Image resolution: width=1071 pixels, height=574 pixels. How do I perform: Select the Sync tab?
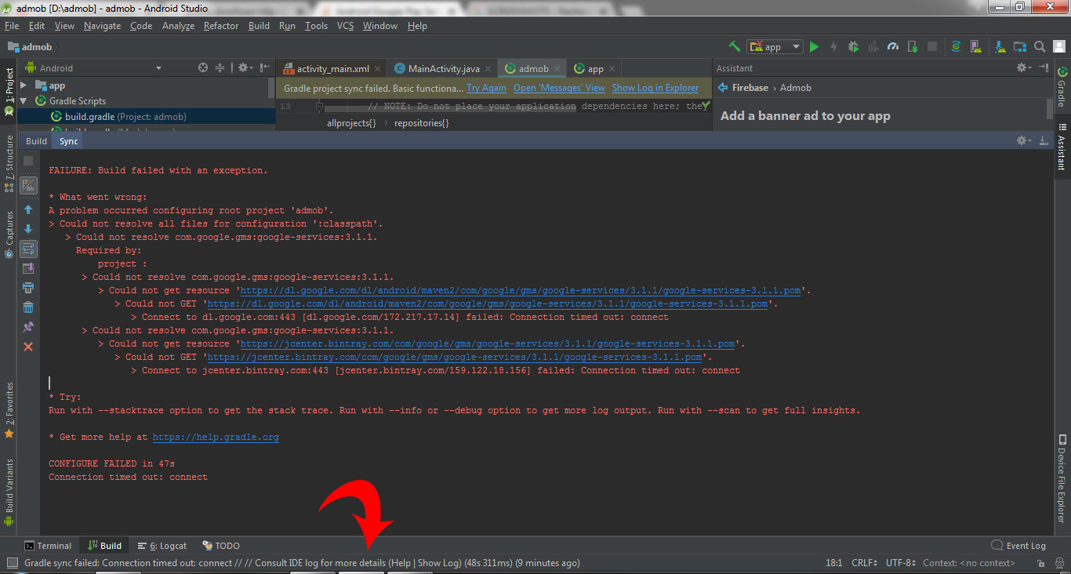(x=68, y=141)
